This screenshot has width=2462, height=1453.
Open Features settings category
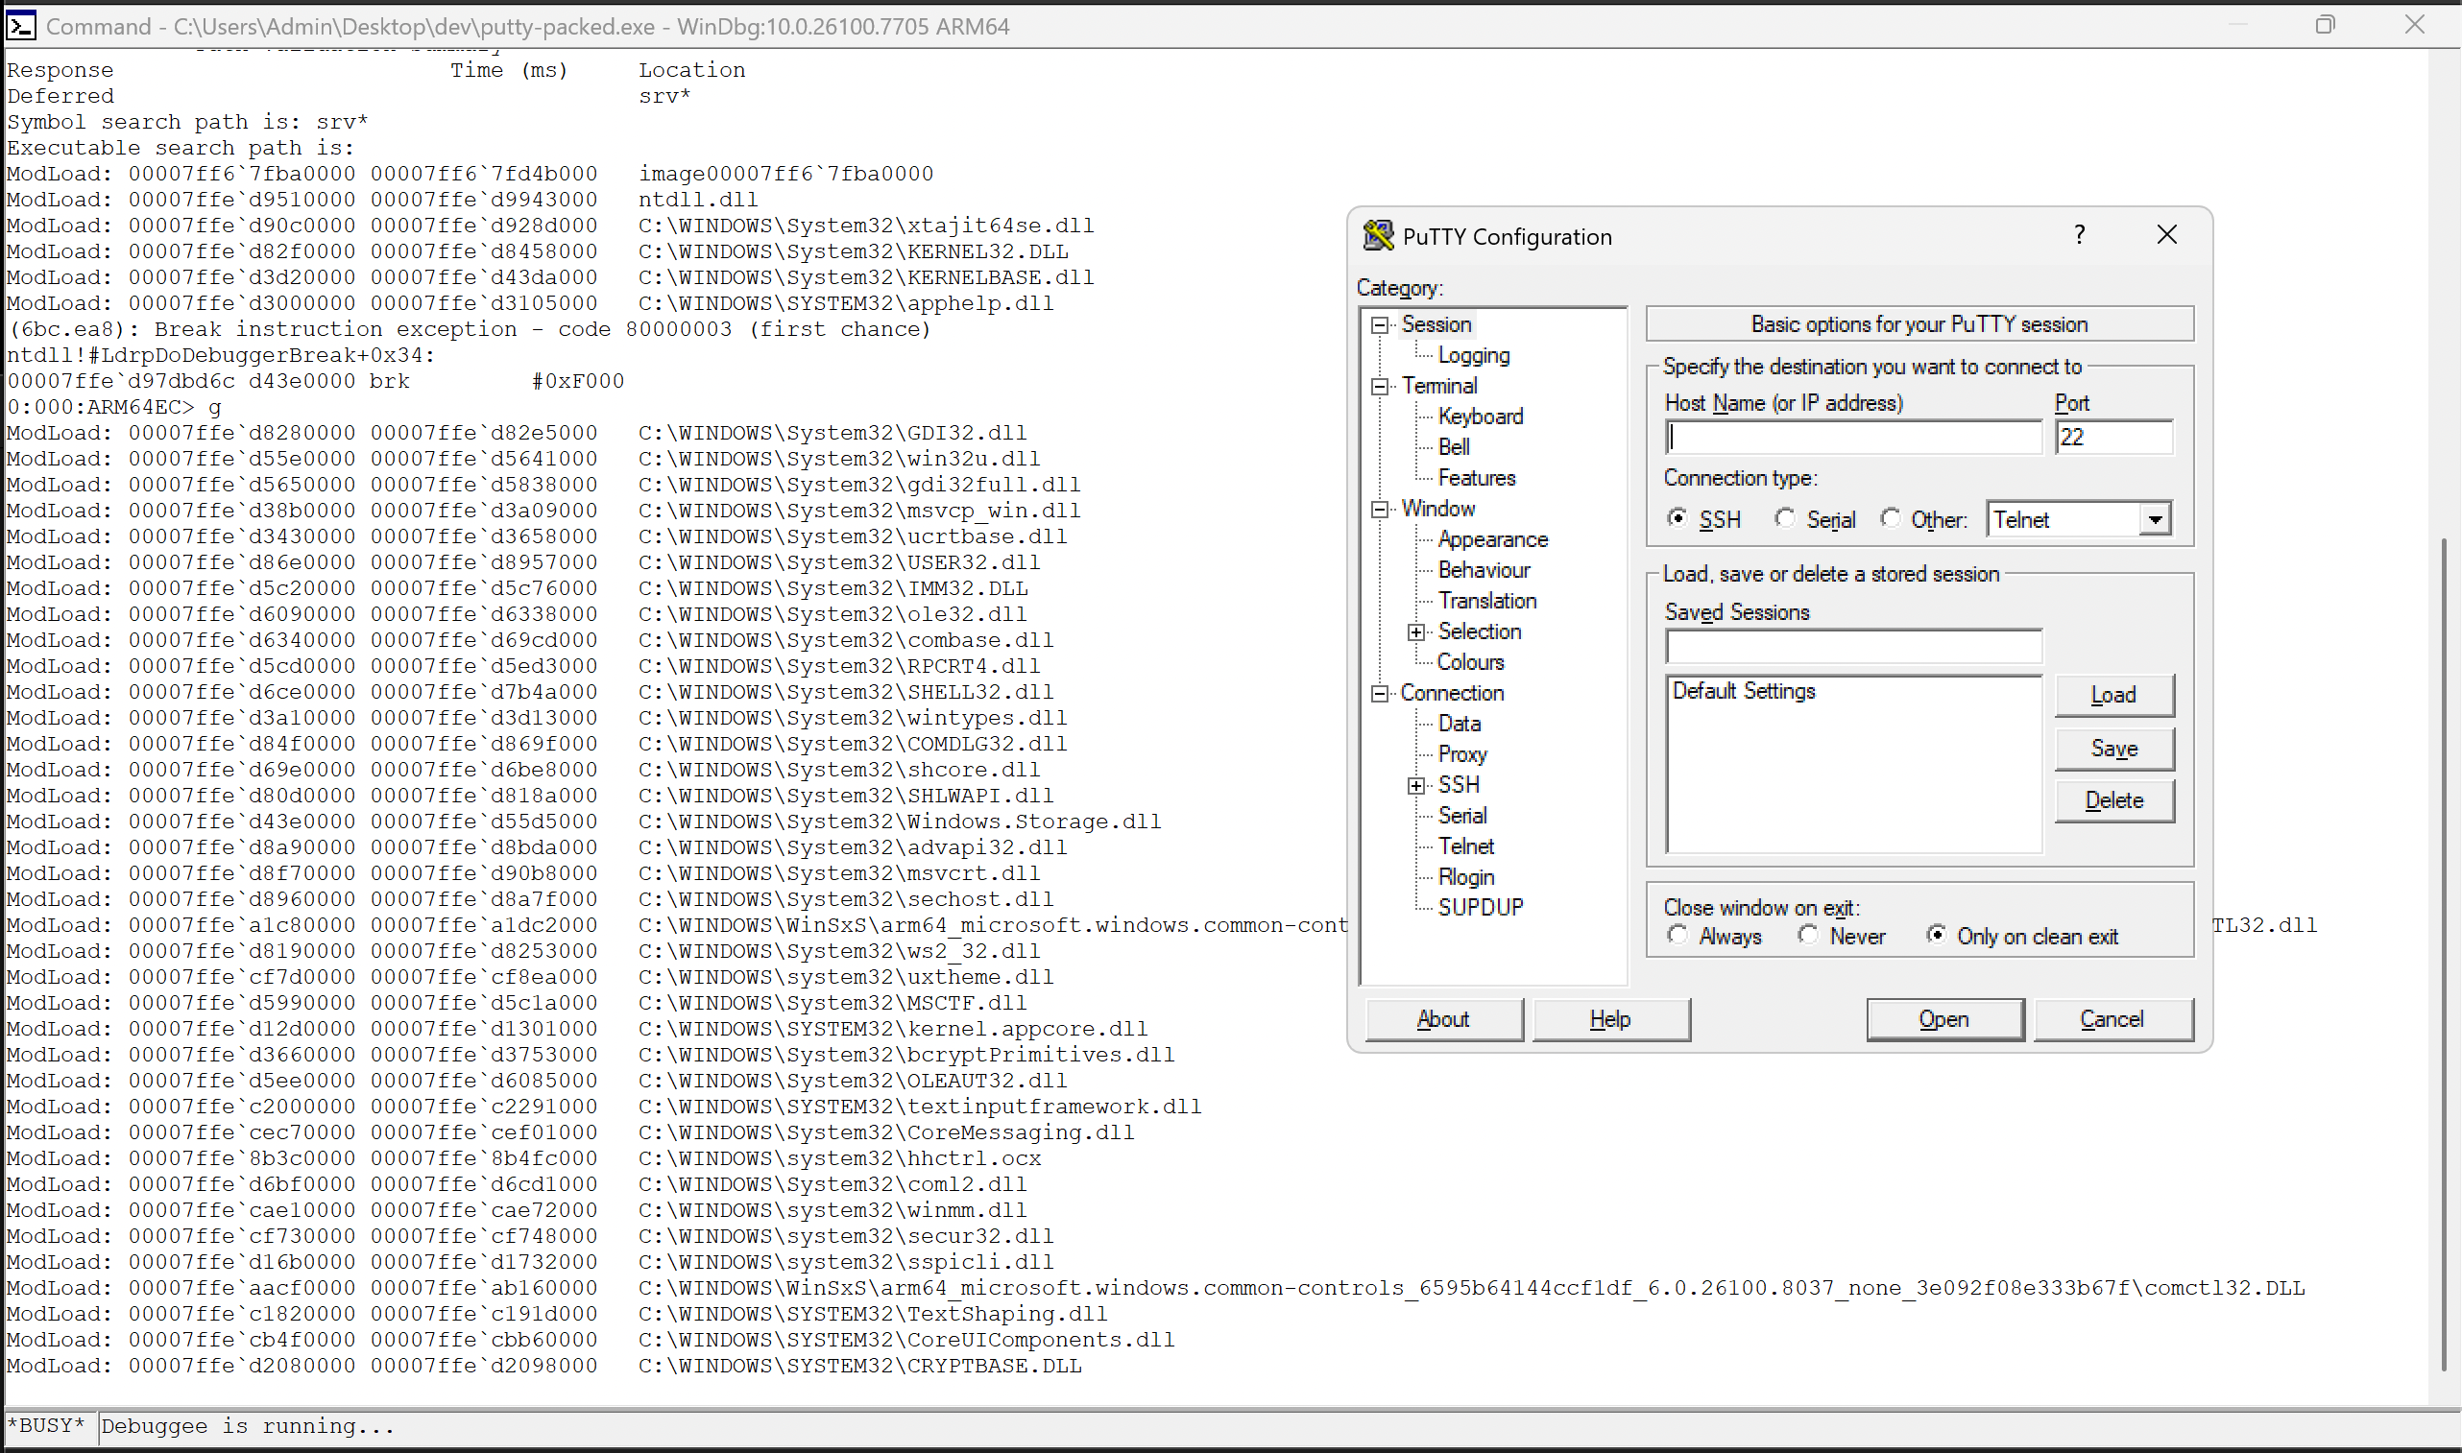(x=1476, y=478)
